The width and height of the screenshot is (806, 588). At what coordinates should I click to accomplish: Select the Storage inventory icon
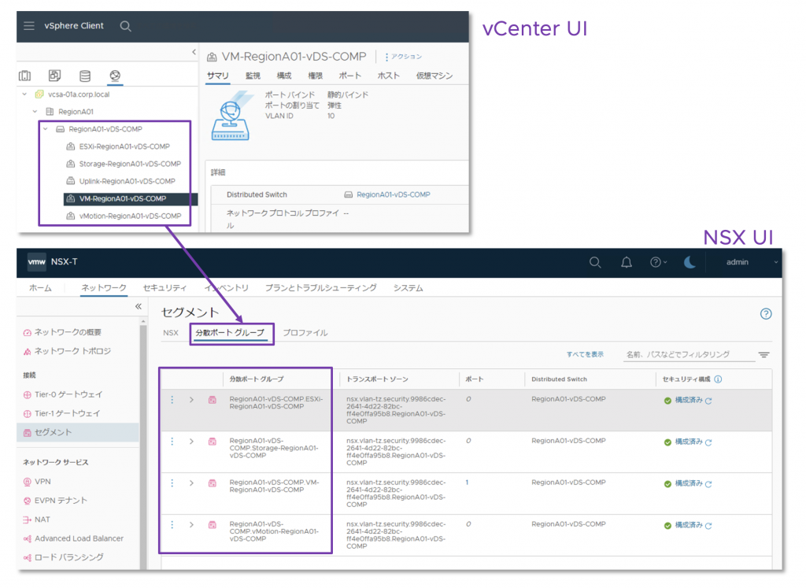pyautogui.click(x=85, y=76)
